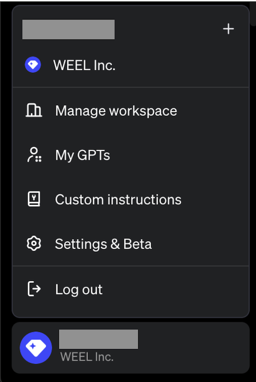
Task: Collapse the menu via the bottom account panel
Action: click(131, 348)
